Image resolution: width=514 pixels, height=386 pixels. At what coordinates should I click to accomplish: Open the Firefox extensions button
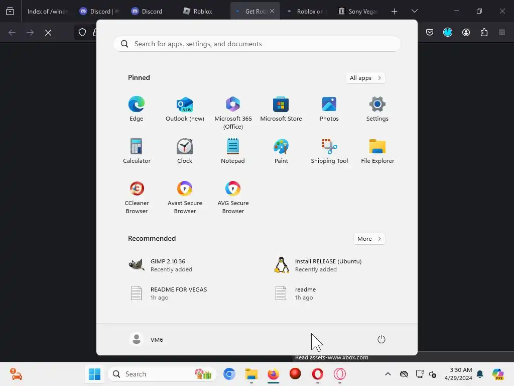(x=484, y=32)
